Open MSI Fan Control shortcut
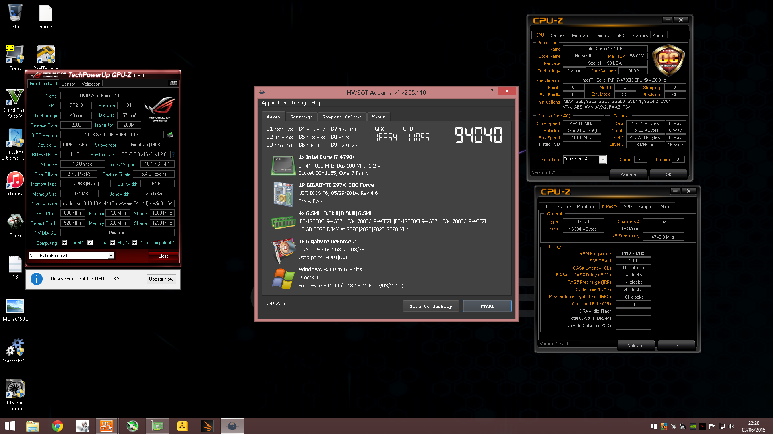This screenshot has height=434, width=773. click(x=15, y=395)
